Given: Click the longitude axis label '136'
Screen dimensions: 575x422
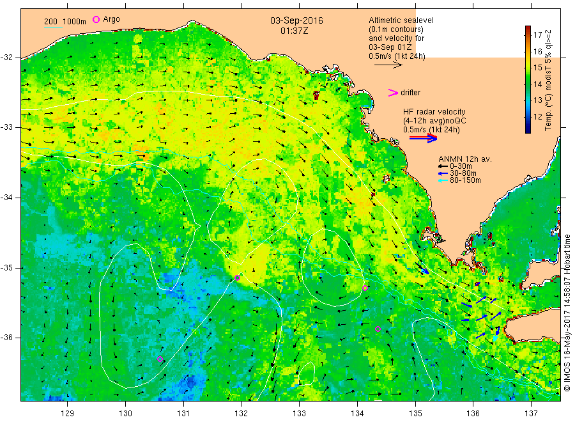Looking at the screenshot, I should click(x=473, y=414).
